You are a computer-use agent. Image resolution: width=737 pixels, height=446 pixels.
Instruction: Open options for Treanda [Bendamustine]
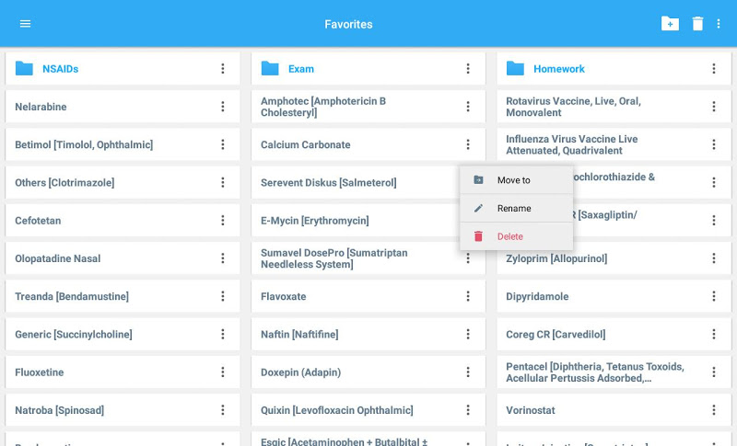223,296
